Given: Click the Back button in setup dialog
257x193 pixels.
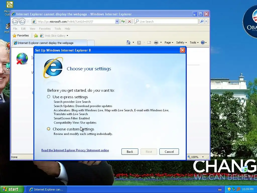Looking at the screenshot, I should tap(130, 152).
